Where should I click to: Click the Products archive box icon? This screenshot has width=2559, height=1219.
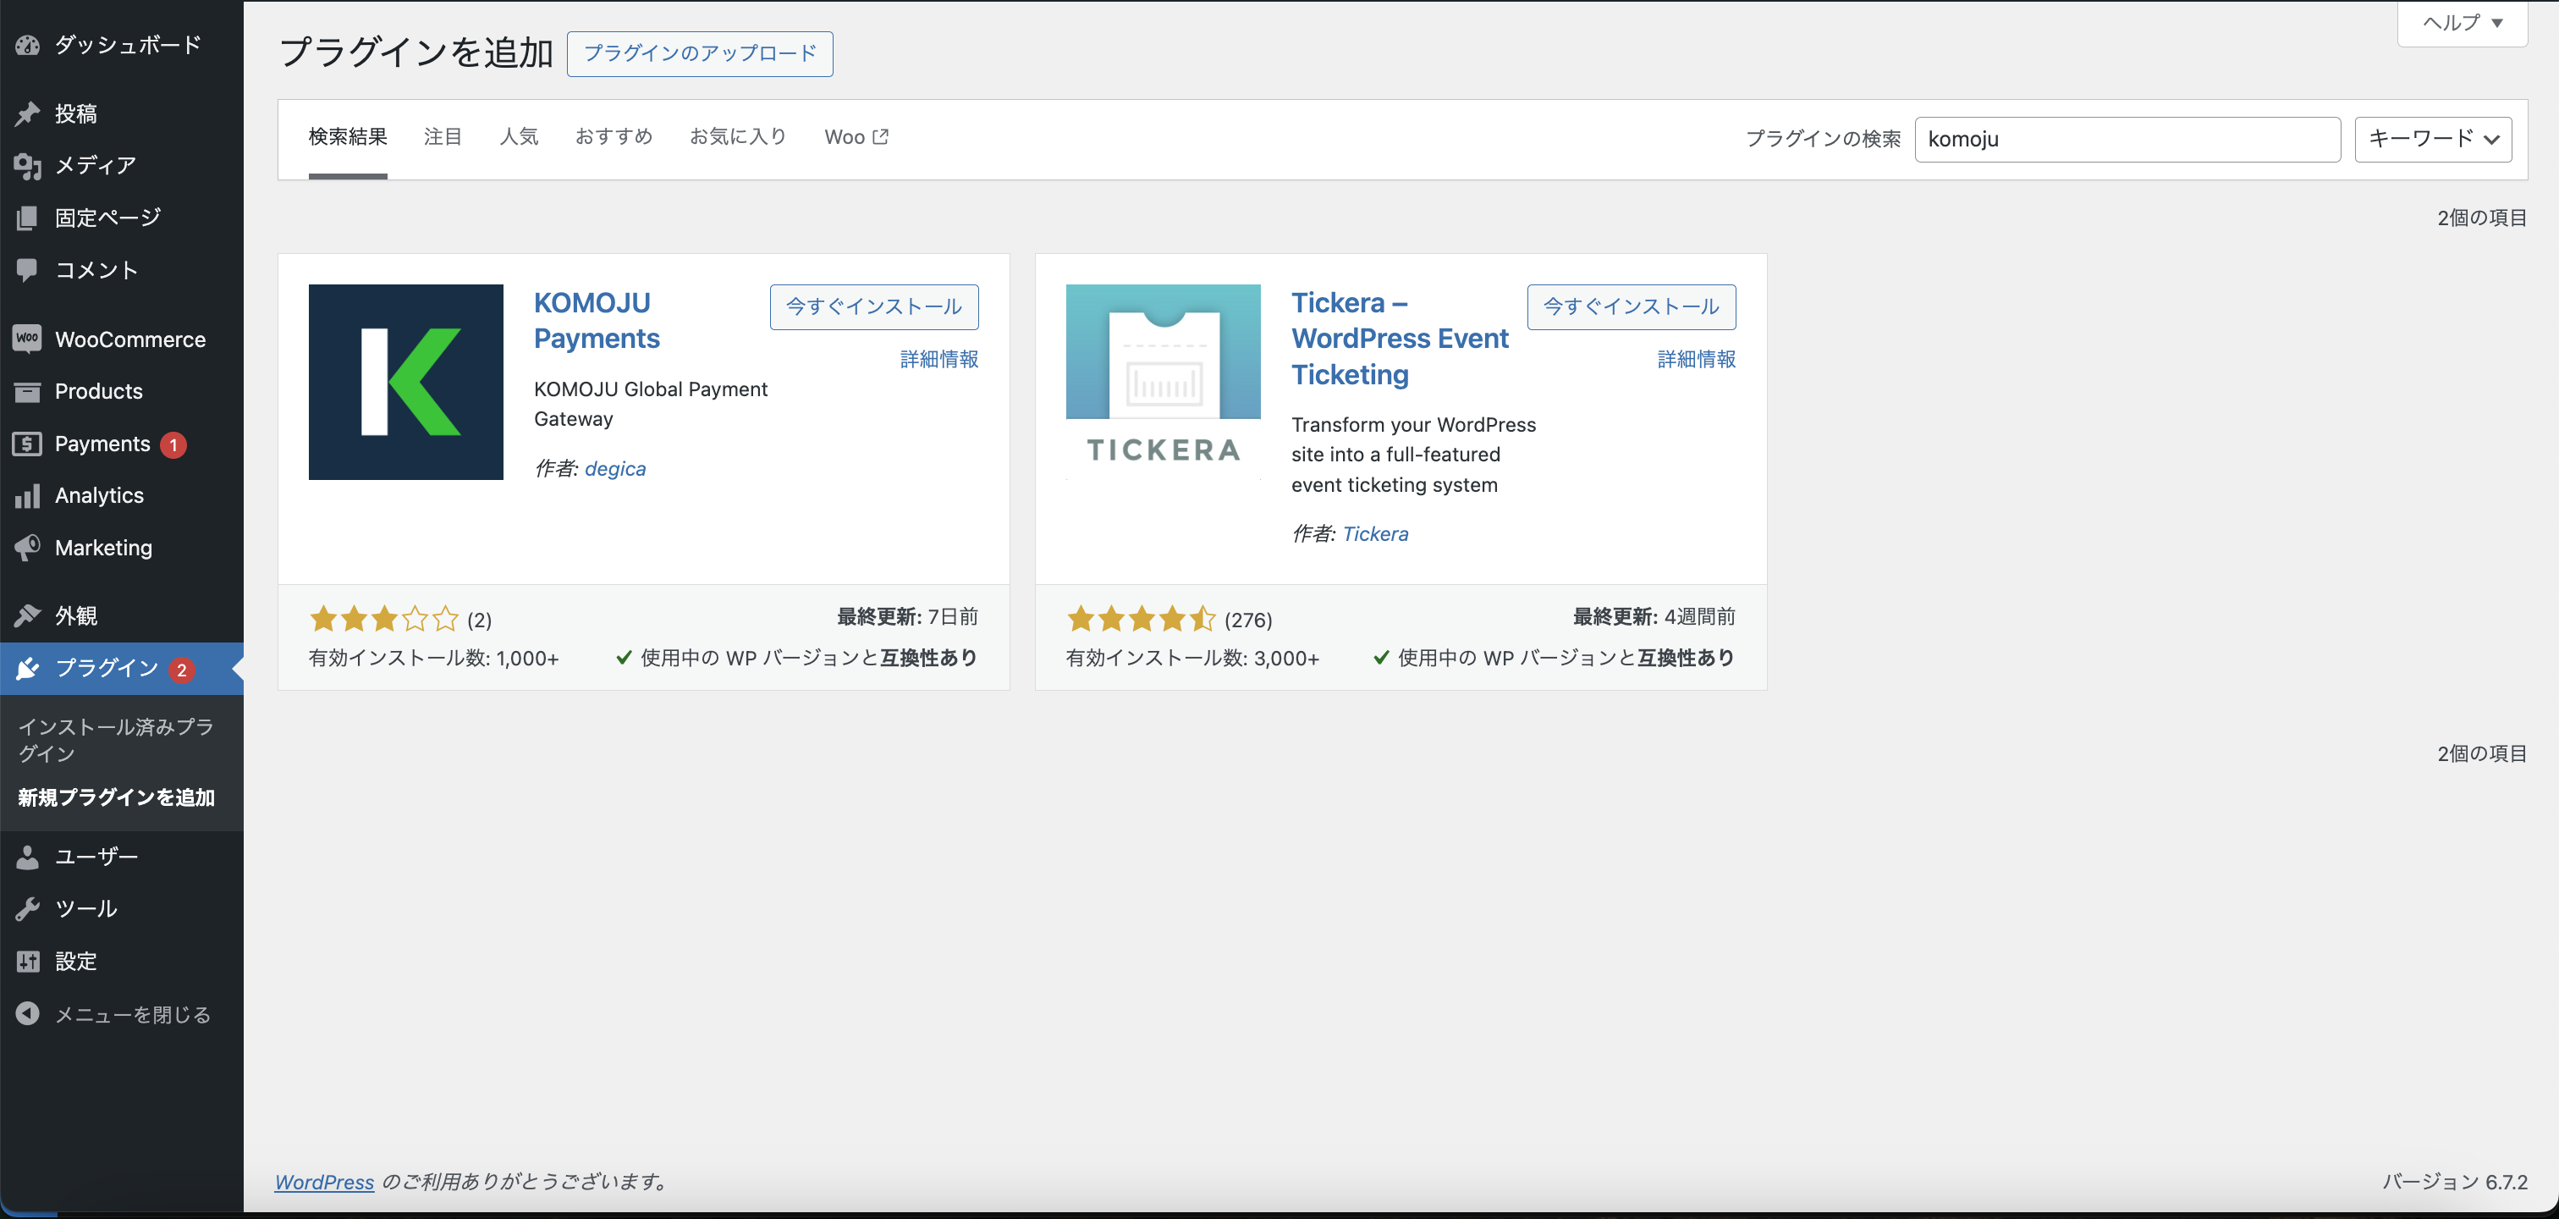point(28,391)
